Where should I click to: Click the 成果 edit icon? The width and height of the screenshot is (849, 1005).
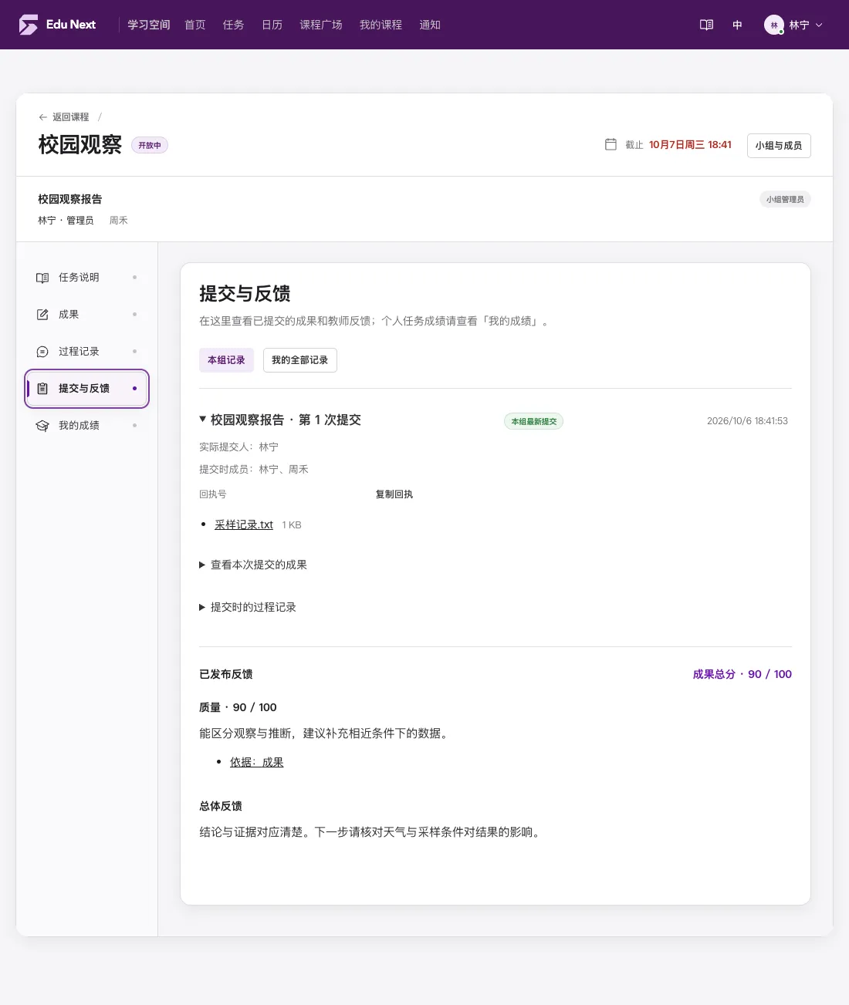point(42,315)
